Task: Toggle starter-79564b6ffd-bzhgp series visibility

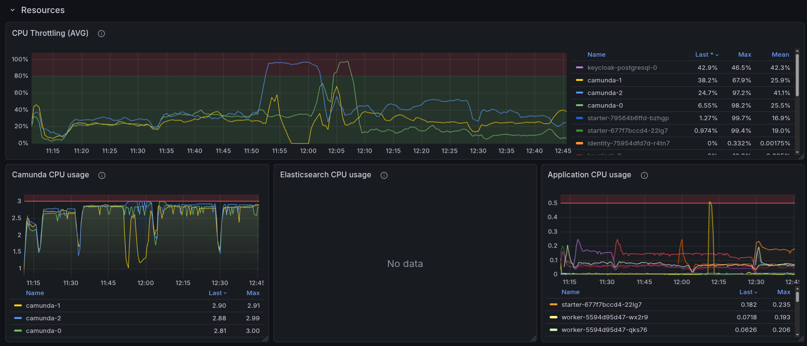Action: 628,118
